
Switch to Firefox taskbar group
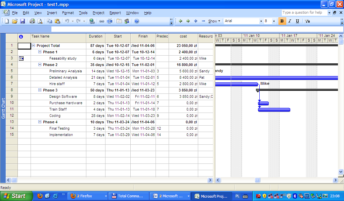tap(87, 196)
